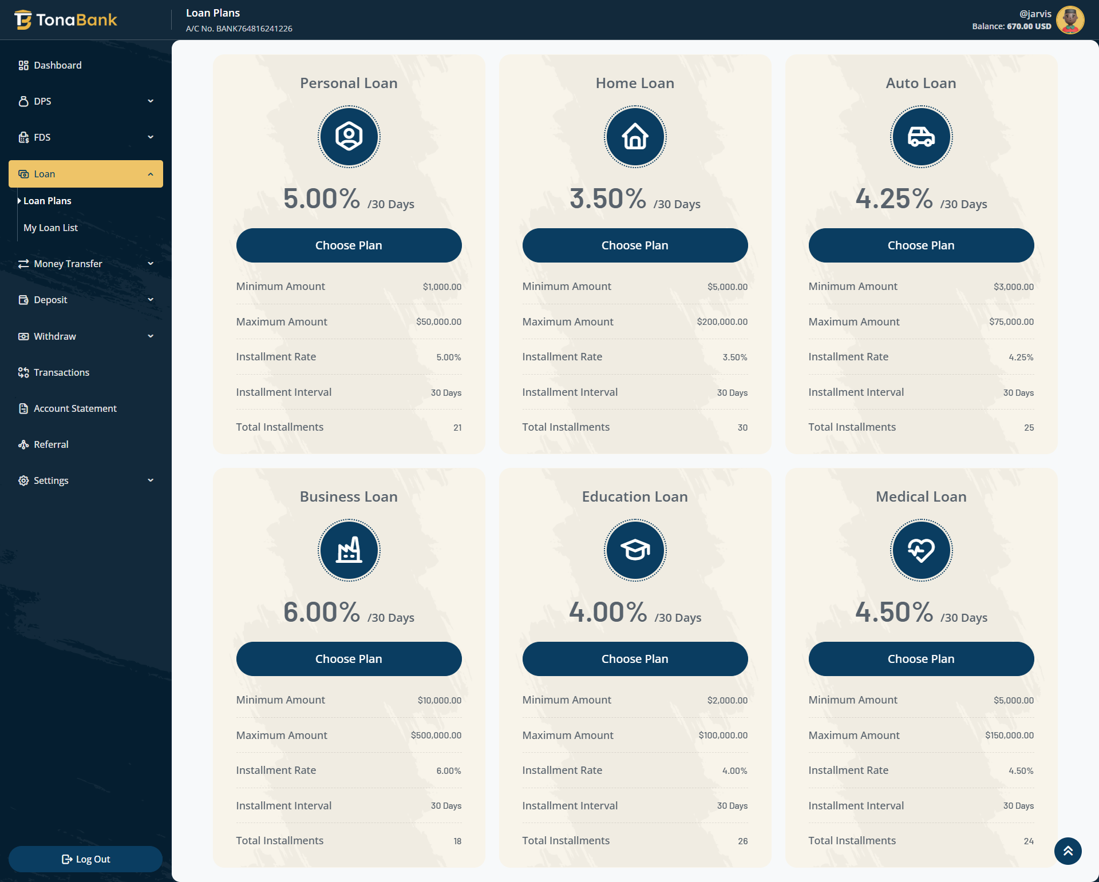Click the scroll-to-top arrow button
This screenshot has width=1099, height=882.
1068,851
